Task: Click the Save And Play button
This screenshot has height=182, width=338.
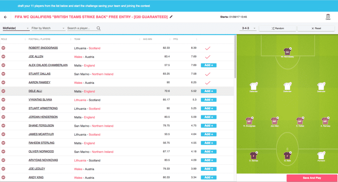Action: (x=312, y=178)
